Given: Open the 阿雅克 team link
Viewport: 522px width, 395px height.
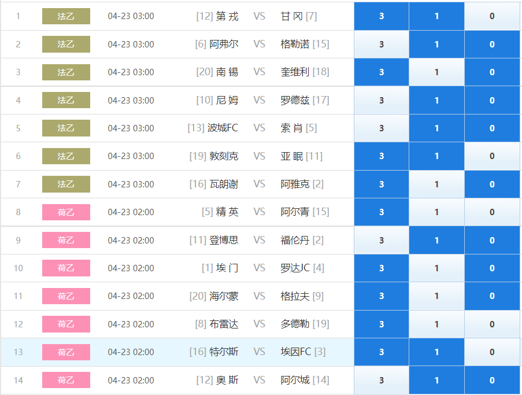Looking at the screenshot, I should pos(295,184).
